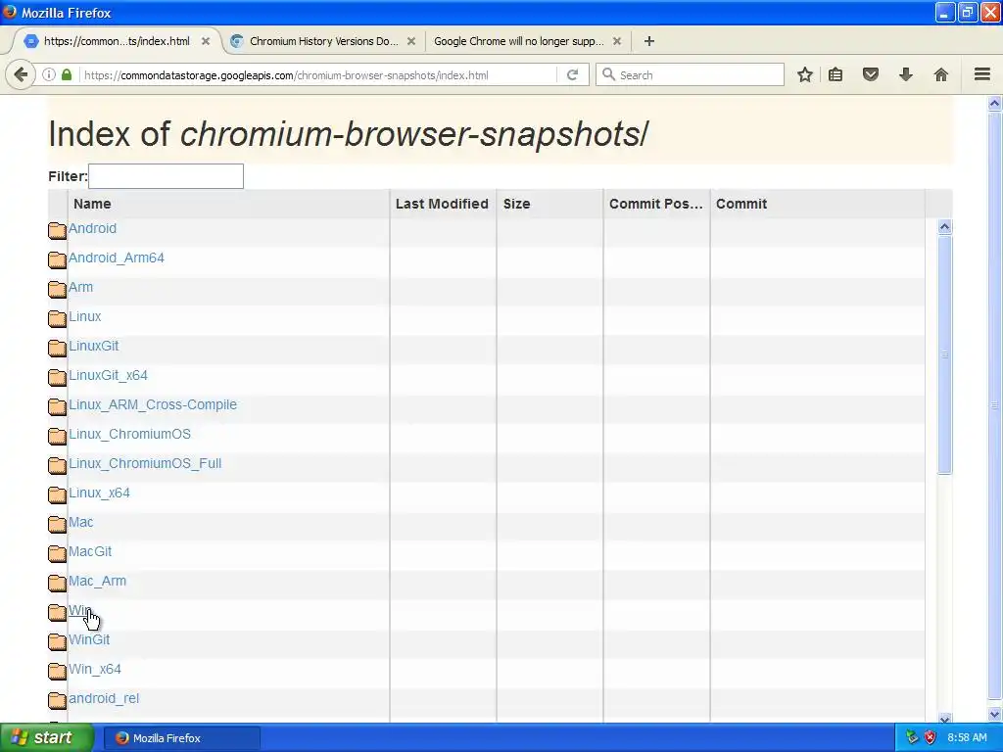This screenshot has width=1003, height=752.
Task: Click the page scrollbar down arrow
Action: pyautogui.click(x=995, y=714)
